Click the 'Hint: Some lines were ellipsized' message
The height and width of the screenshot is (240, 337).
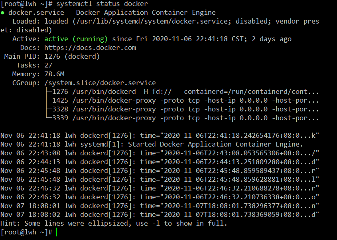(x=114, y=223)
